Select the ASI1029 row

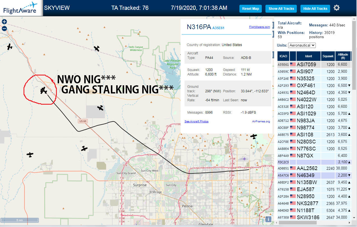pyautogui.click(x=314, y=114)
